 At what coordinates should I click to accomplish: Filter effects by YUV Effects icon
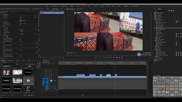pyautogui.click(x=173, y=11)
